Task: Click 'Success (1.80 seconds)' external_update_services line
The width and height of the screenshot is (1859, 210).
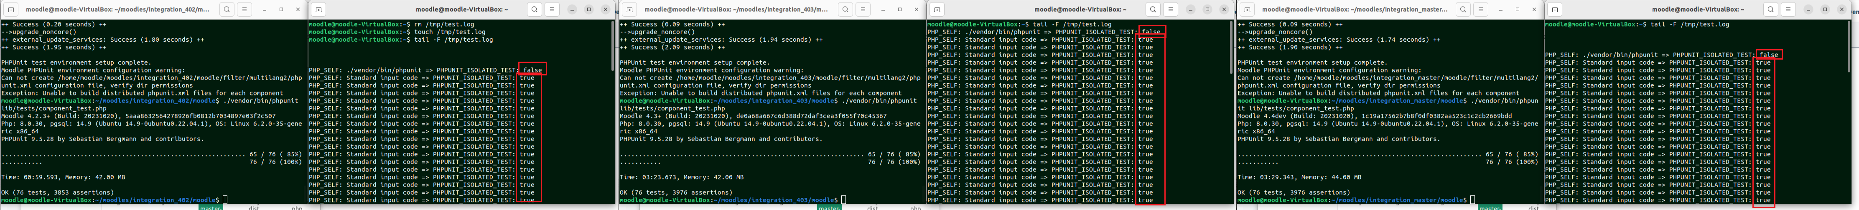Action: (102, 40)
